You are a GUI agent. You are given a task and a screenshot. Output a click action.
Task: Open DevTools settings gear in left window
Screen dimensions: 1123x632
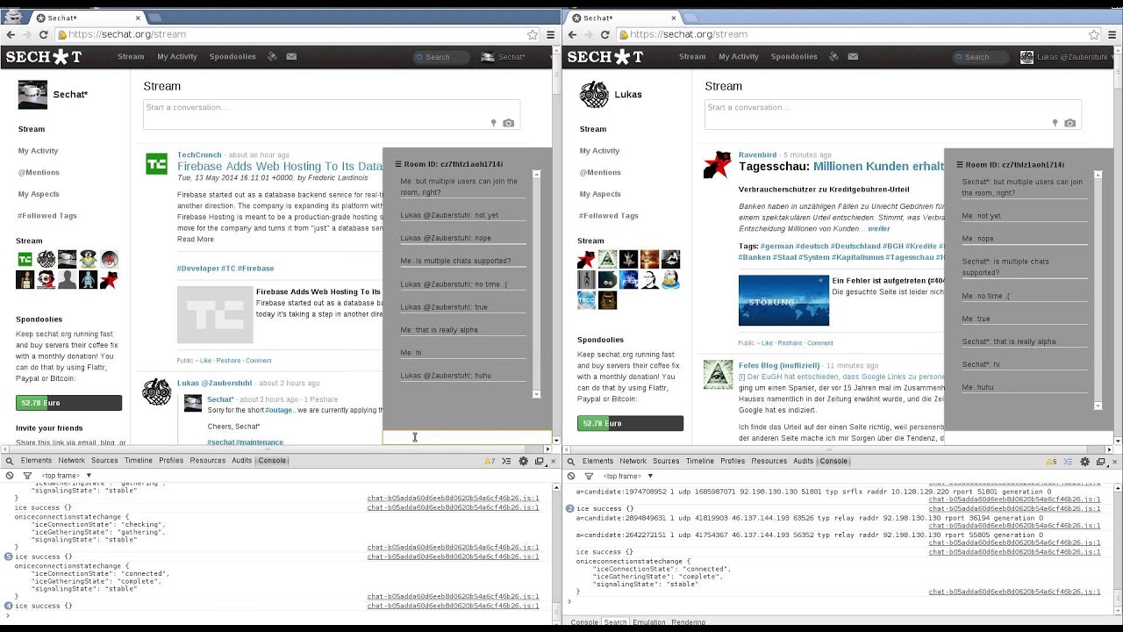pos(524,461)
